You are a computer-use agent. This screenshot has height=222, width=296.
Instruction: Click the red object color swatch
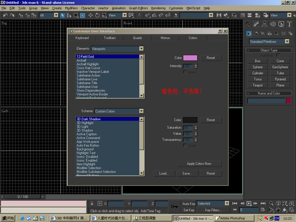tap(289, 100)
